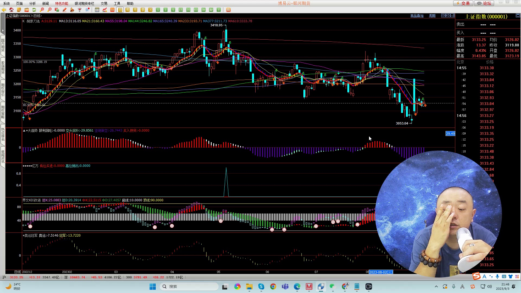Open the 分析 menu
This screenshot has width=521, height=293.
tap(32, 4)
